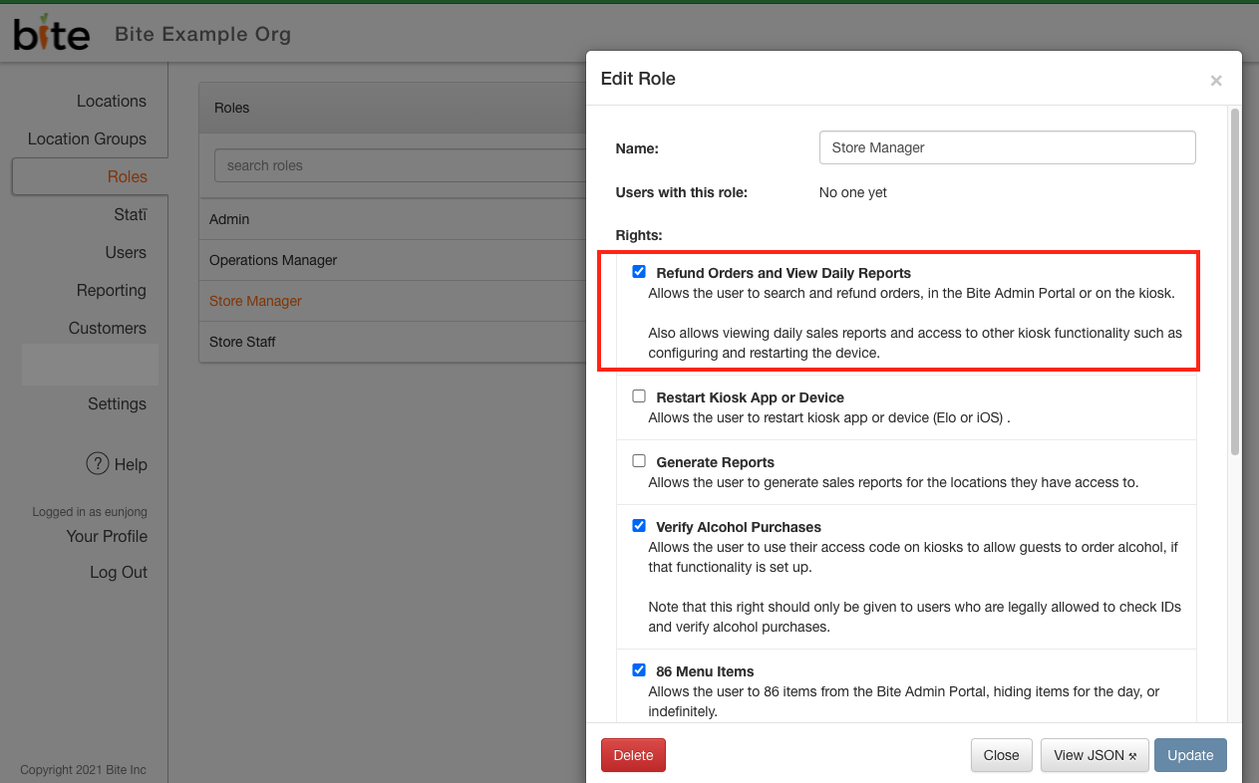
Task: Select the Operations Manager role
Action: tap(393, 260)
